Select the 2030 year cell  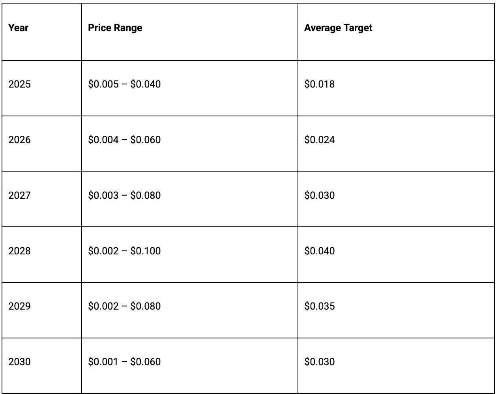coord(19,362)
